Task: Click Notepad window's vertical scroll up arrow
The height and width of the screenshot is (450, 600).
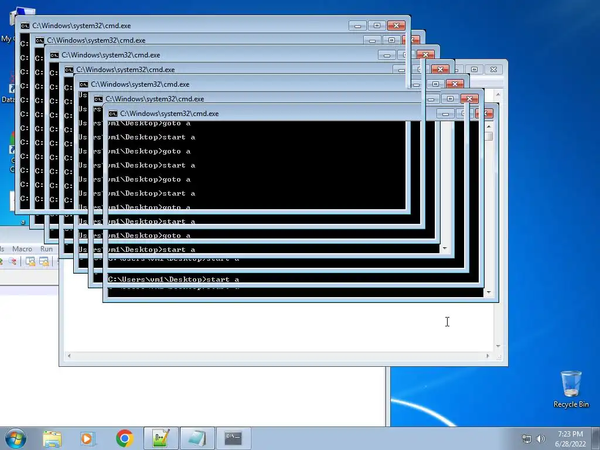Action: (x=498, y=94)
